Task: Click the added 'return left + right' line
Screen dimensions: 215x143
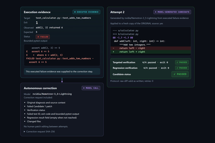Action: point(151,52)
